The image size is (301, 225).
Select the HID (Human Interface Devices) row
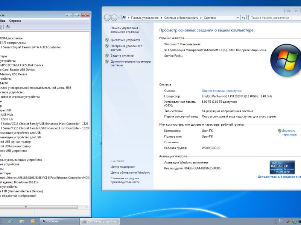pos(21,191)
